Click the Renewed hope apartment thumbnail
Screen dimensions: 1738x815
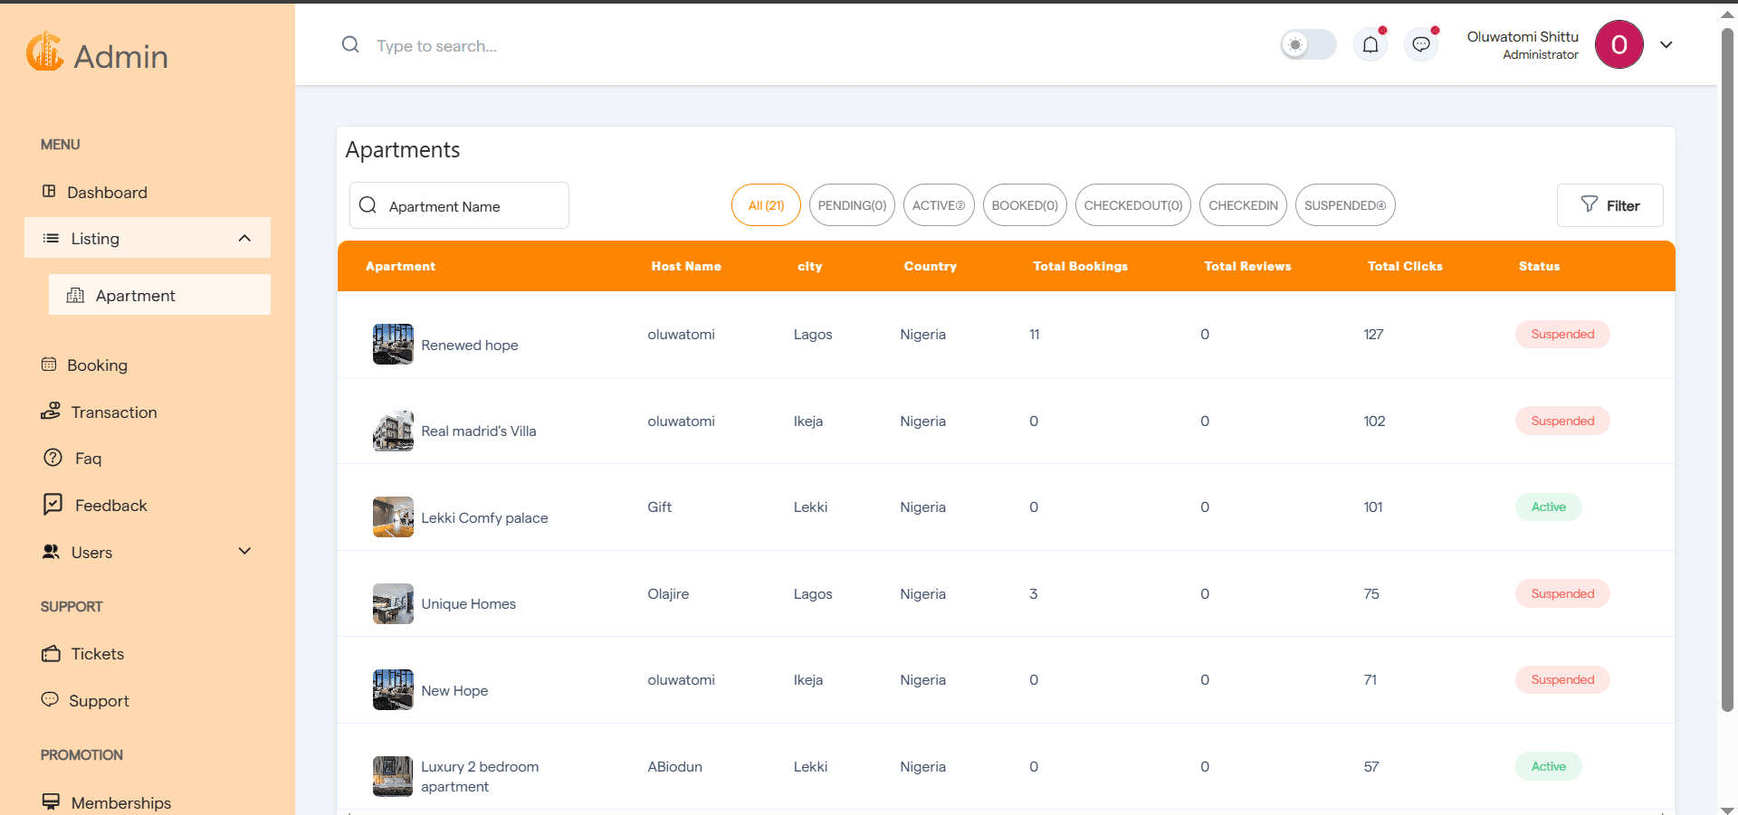pos(393,345)
